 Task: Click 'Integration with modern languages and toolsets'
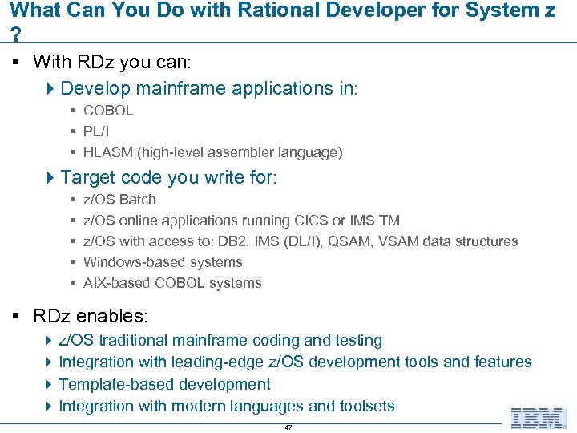[x=227, y=406]
